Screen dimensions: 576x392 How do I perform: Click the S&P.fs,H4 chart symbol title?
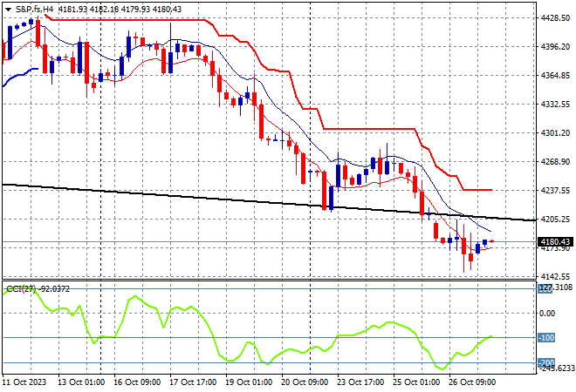click(x=35, y=10)
